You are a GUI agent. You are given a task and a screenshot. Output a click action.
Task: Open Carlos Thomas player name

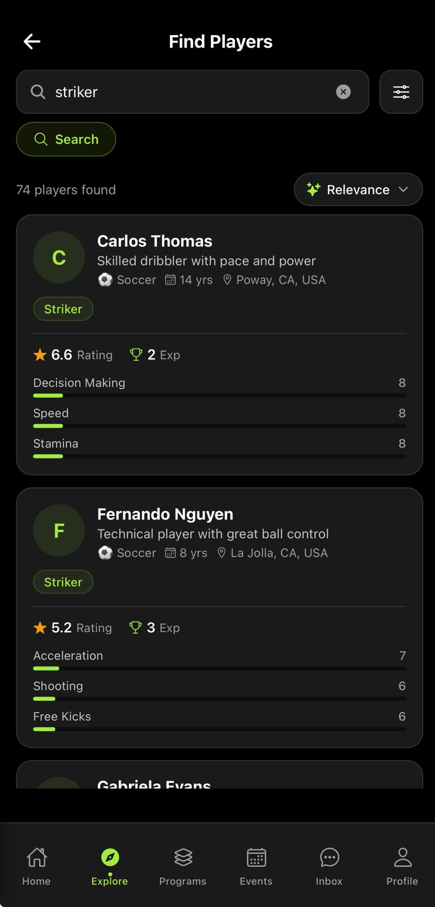point(155,241)
